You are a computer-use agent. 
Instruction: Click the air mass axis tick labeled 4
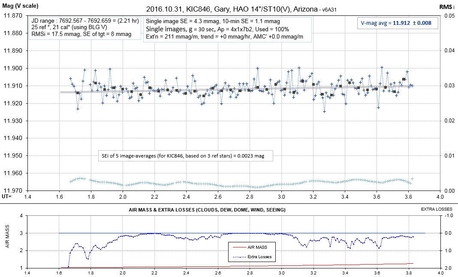[21, 216]
